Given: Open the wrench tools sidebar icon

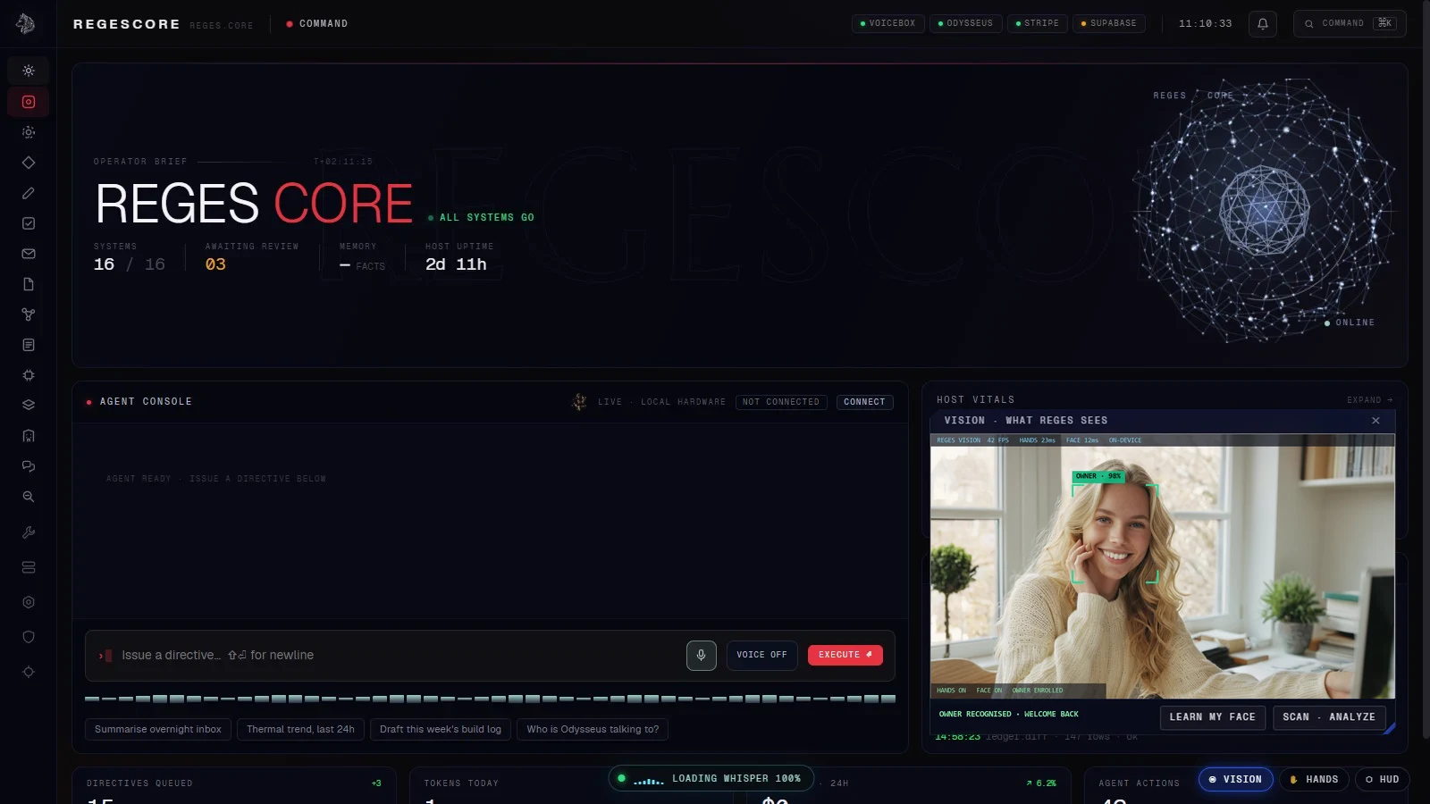Looking at the screenshot, I should (29, 532).
